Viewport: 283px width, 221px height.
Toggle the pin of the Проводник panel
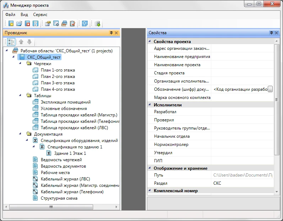click(111, 33)
